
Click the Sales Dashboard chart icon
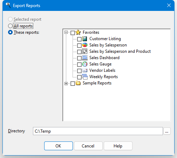coord(85,58)
